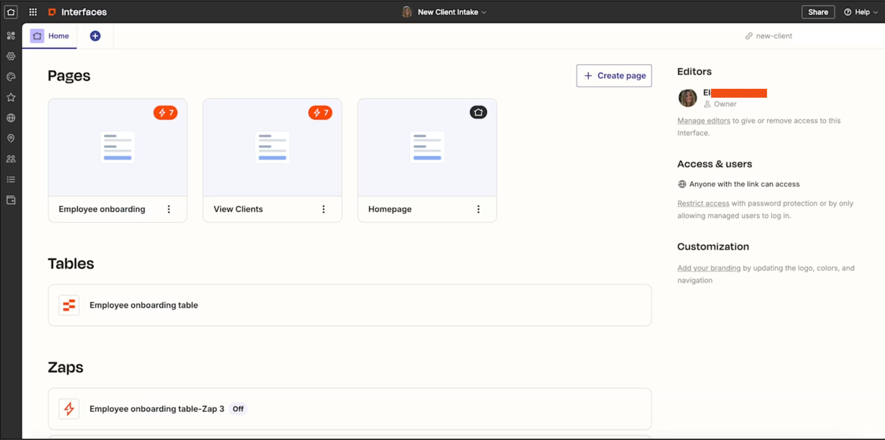Open the apps grid launcher icon
Image resolution: width=885 pixels, height=440 pixels.
tap(33, 12)
